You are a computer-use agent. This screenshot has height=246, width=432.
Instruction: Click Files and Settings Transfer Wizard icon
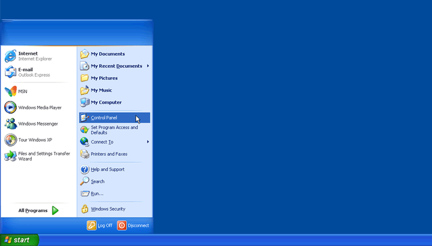coord(10,156)
